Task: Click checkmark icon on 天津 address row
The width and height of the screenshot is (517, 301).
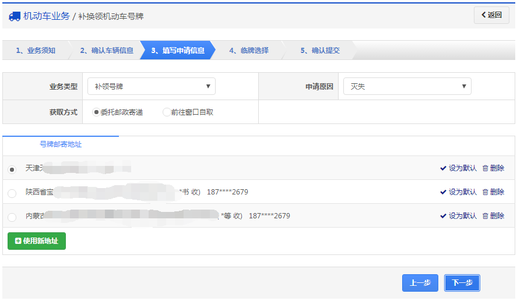Action: point(443,168)
